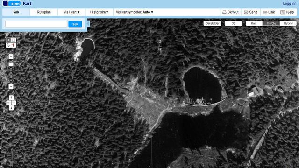Image resolution: width=299 pixels, height=168 pixels.
Task: Click the Logg inn link
Action: 290,3
